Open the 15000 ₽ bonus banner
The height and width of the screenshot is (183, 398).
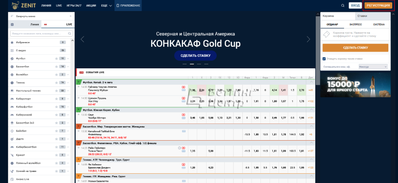pos(356,85)
